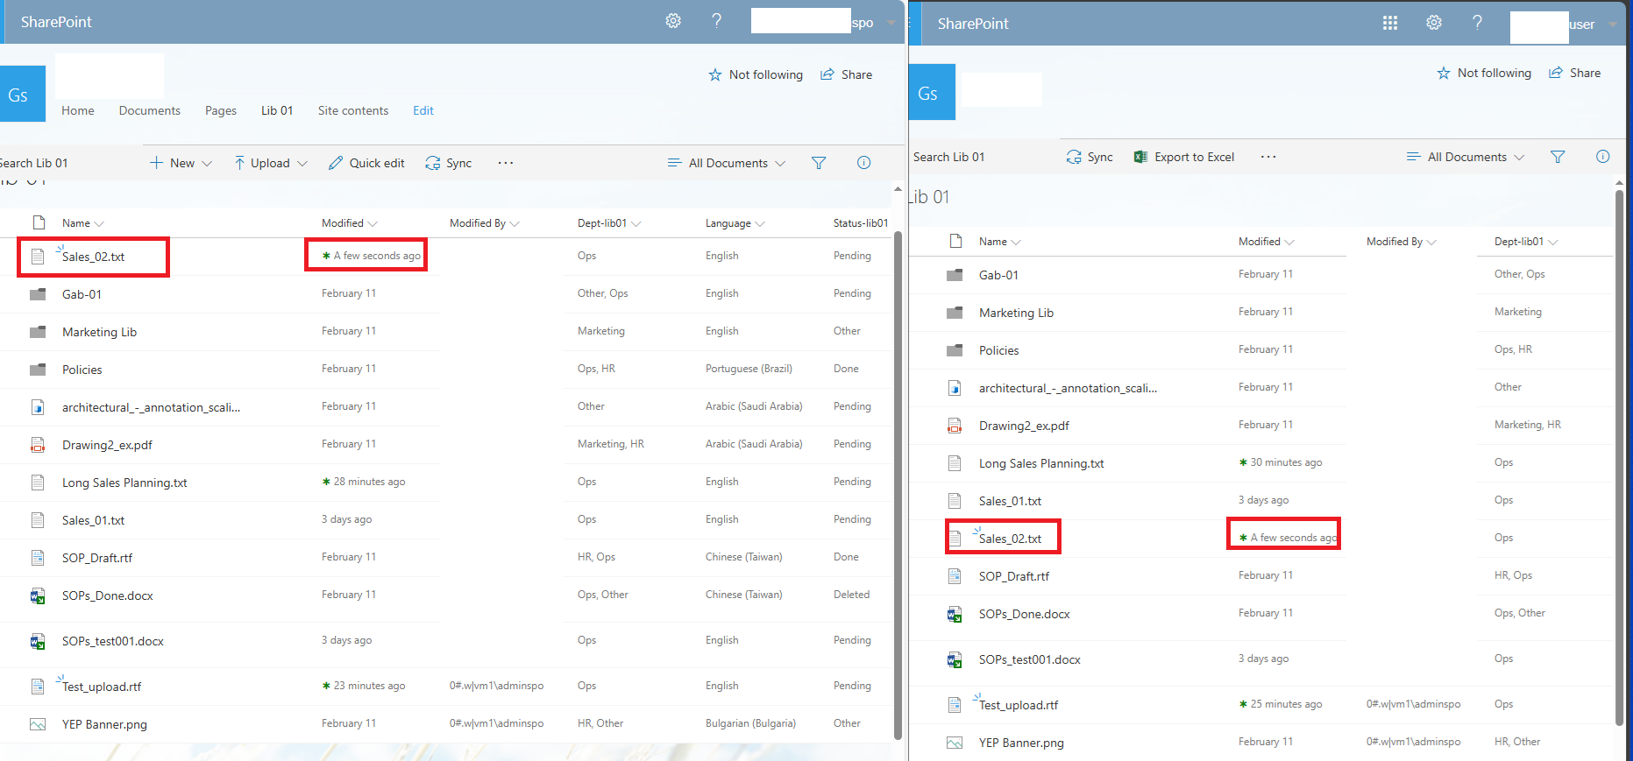This screenshot has width=1633, height=761.
Task: Open Test_upload.rtf in left window
Action: point(102,687)
